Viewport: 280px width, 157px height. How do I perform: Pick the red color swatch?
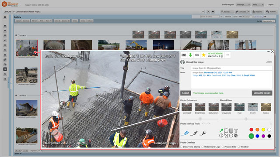point(251,130)
